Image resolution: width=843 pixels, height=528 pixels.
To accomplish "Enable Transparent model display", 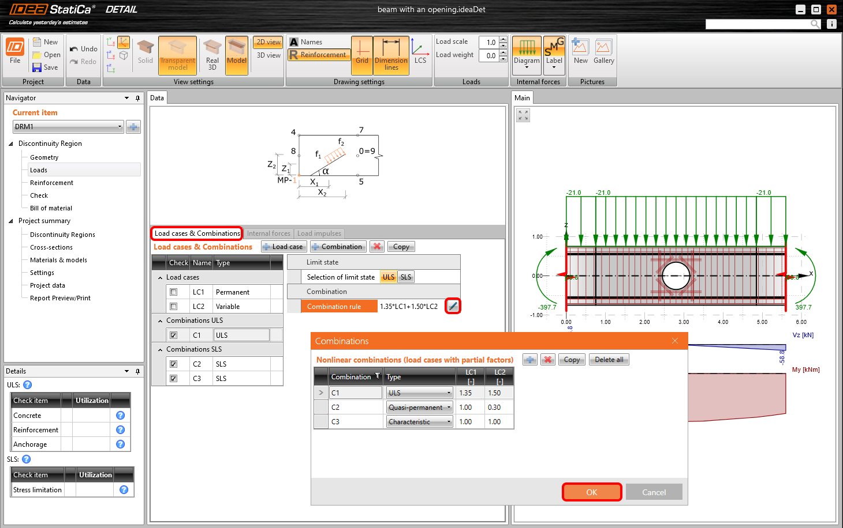I will point(177,55).
